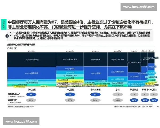160x128 pixels.
Task: Click the yellow 63,334西北菜 block
Action: tap(77, 82)
